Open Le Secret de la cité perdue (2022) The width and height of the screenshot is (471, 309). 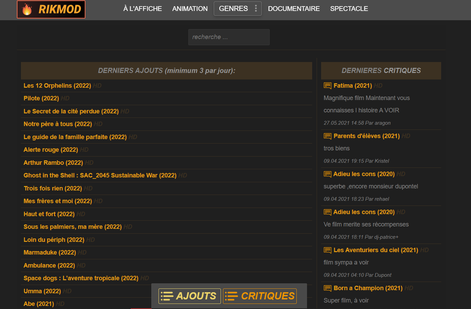coord(71,111)
